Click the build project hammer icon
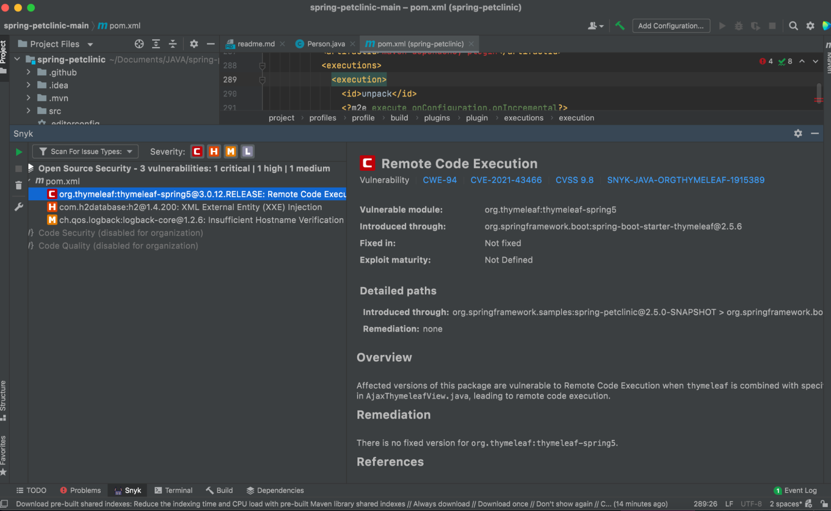 620,26
